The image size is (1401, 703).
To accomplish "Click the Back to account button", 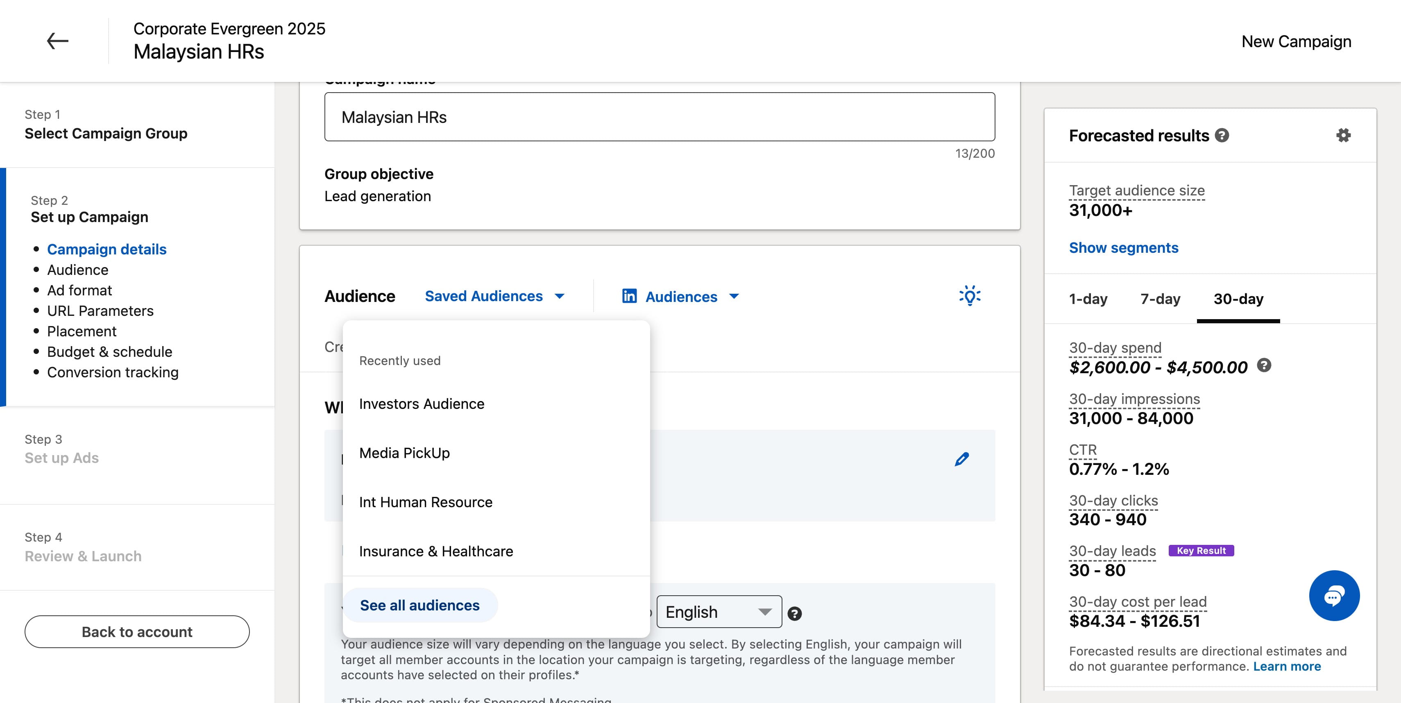I will tap(137, 632).
